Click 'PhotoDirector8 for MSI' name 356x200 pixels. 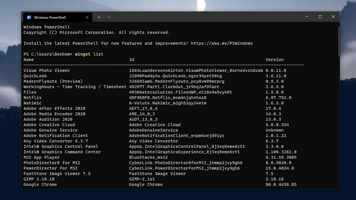tap(52, 163)
